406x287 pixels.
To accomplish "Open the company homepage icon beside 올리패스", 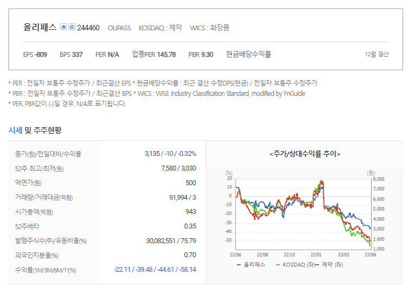I will pyautogui.click(x=63, y=27).
